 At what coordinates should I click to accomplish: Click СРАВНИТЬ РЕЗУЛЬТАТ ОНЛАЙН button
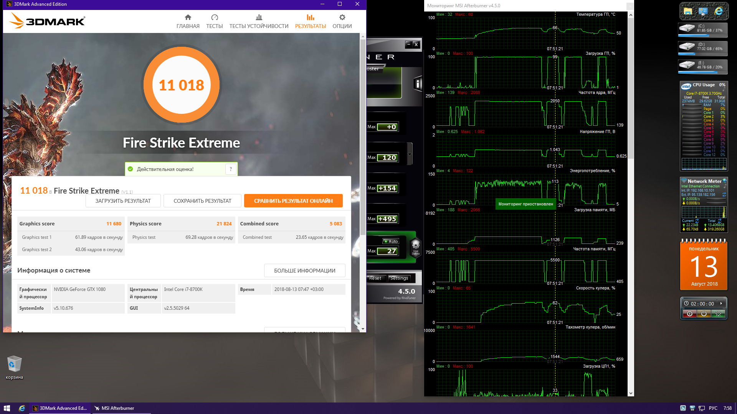(293, 201)
